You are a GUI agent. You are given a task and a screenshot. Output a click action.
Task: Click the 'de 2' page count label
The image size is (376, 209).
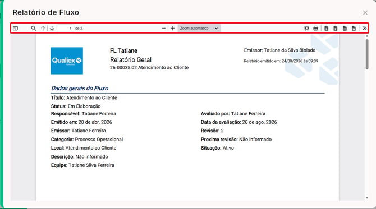(79, 28)
